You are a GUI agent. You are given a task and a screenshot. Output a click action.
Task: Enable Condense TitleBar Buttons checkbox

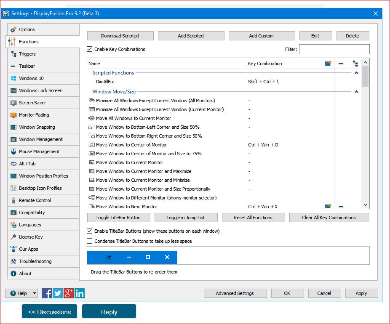coord(90,241)
